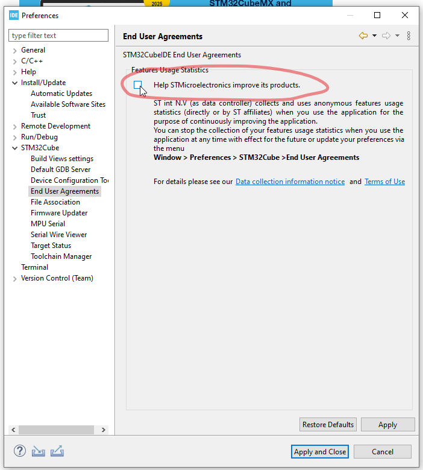Click Apply and Close
This screenshot has width=423, height=470.
(320, 451)
